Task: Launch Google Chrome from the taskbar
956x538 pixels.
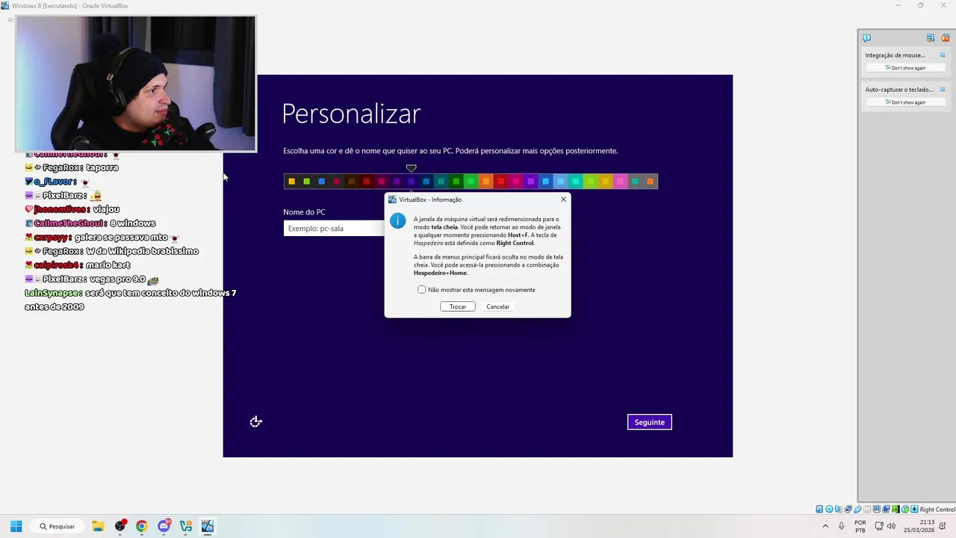Action: pyautogui.click(x=142, y=526)
